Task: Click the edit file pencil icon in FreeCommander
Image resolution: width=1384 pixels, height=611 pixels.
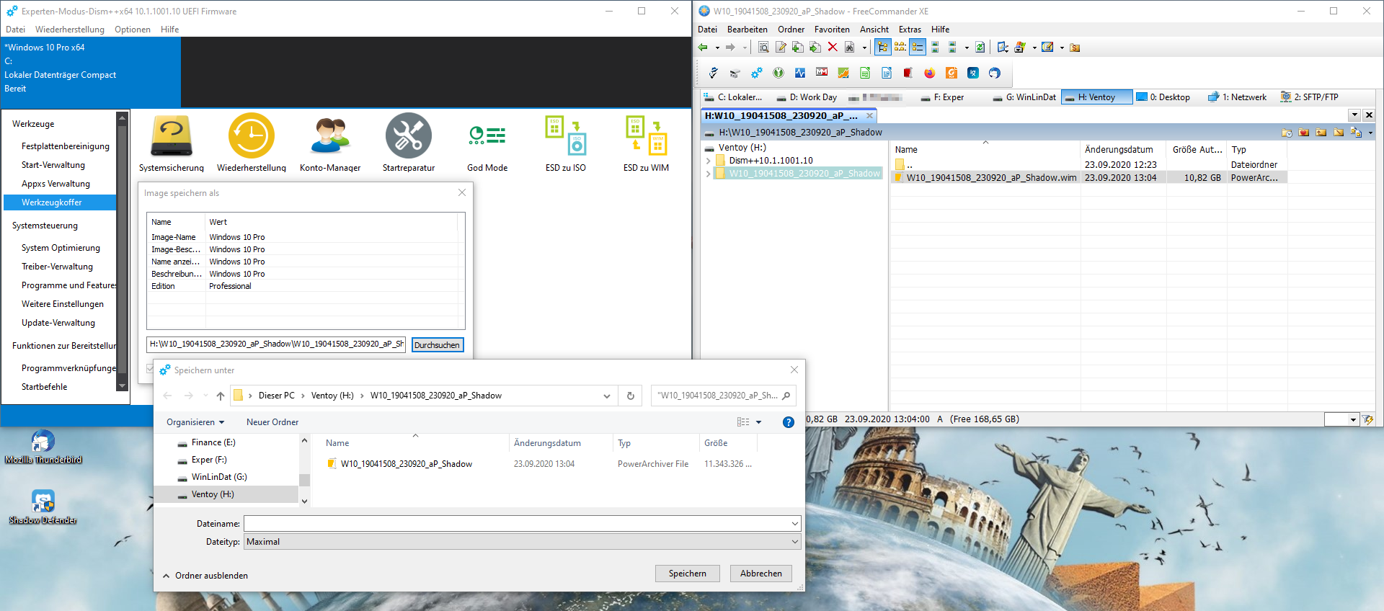Action: [x=781, y=48]
